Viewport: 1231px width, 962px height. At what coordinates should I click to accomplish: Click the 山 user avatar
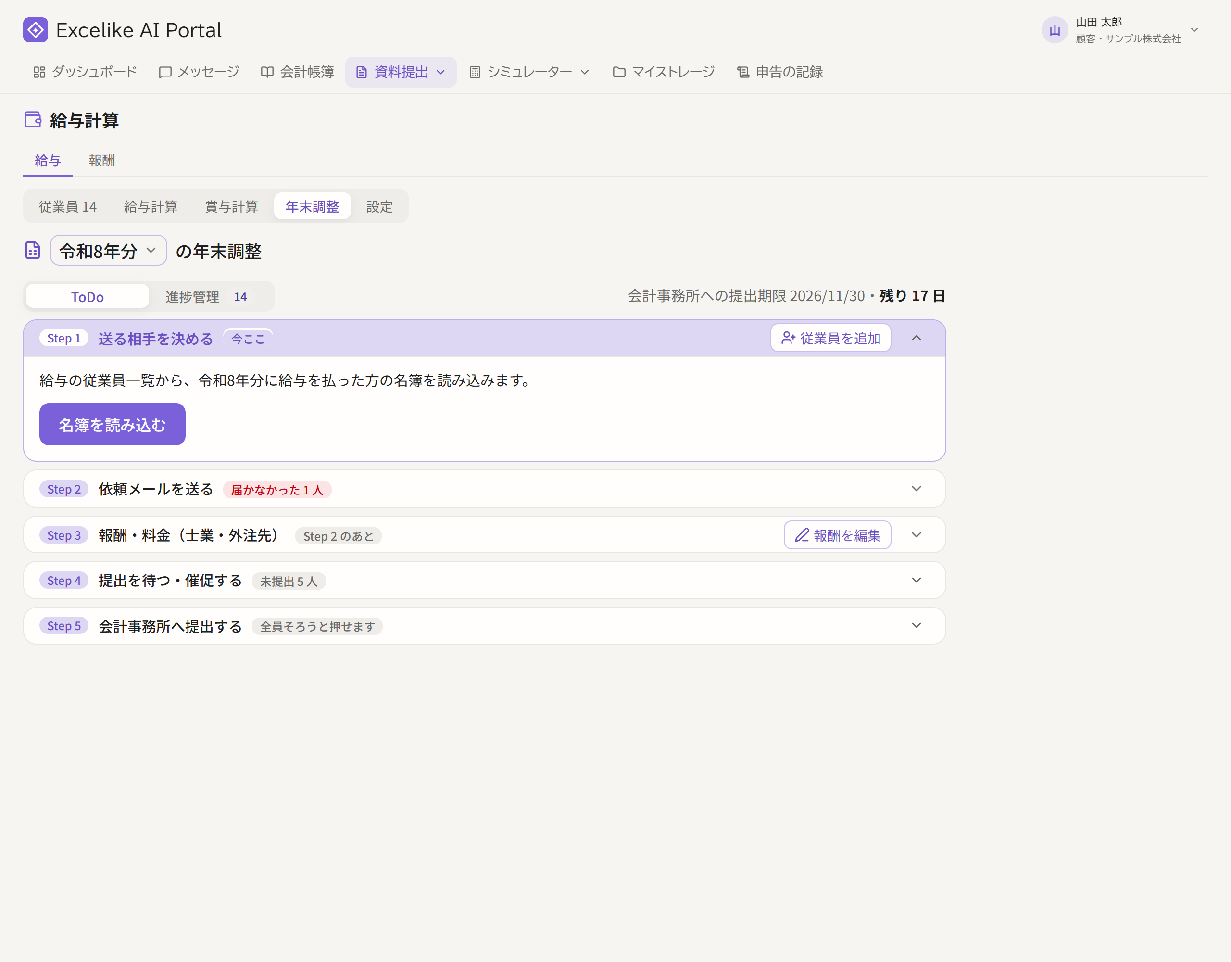coord(1055,30)
